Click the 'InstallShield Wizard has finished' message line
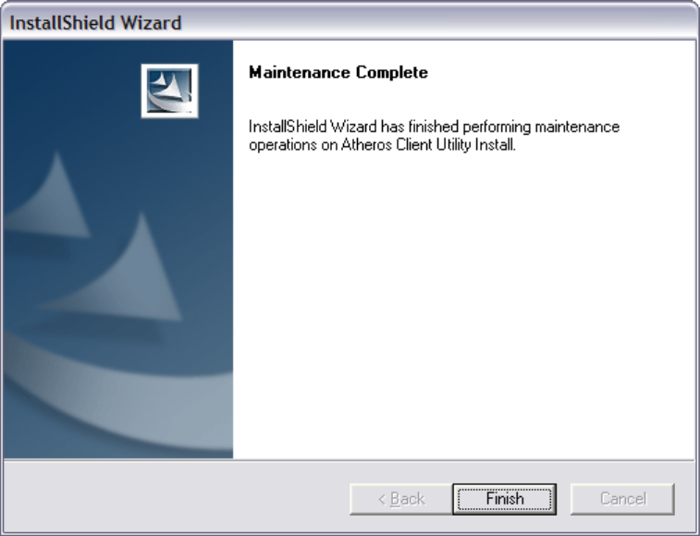Image resolution: width=700 pixels, height=536 pixels. pos(434,128)
